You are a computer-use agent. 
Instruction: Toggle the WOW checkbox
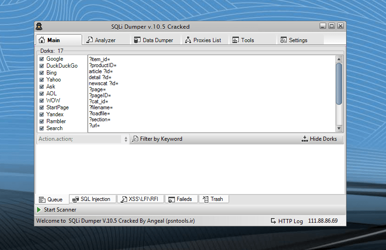click(42, 100)
